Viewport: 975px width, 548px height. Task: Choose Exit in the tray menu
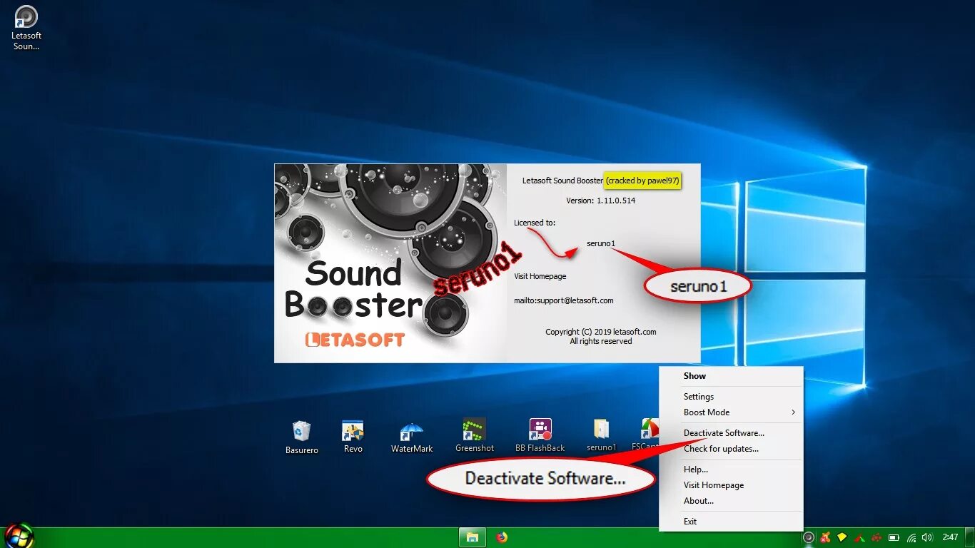[x=731, y=522]
